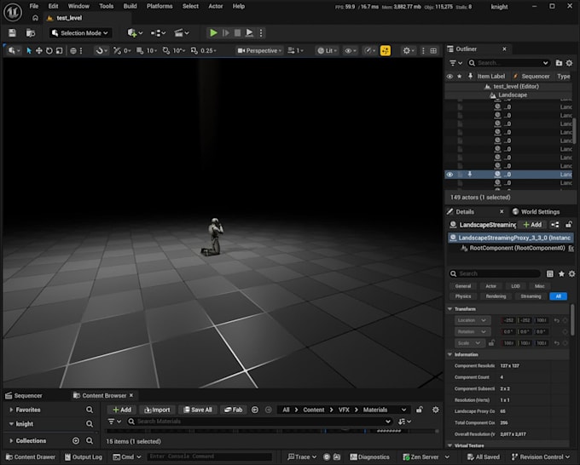Expand the Collections section
The height and width of the screenshot is (465, 580).
[x=11, y=440]
